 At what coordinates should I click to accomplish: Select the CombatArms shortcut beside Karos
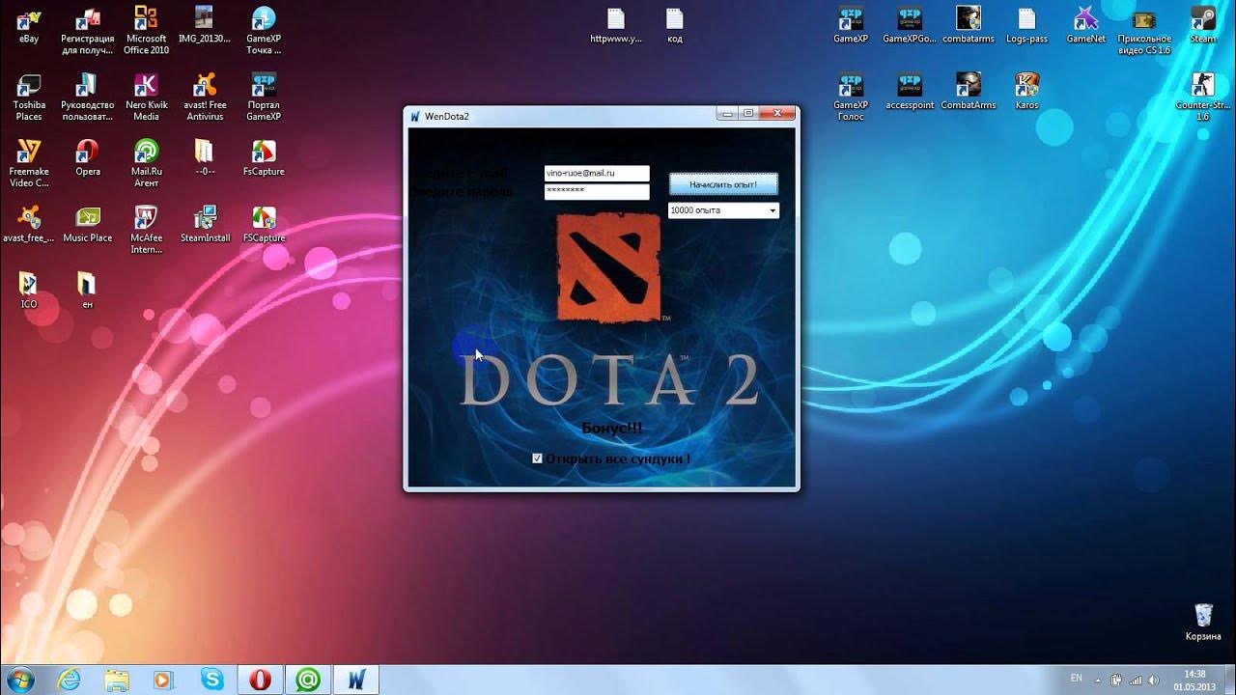(969, 91)
